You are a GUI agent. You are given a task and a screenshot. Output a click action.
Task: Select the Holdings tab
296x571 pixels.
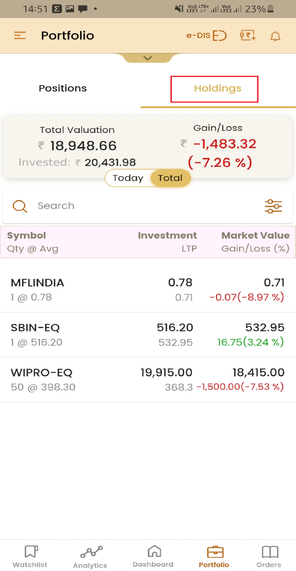[217, 88]
